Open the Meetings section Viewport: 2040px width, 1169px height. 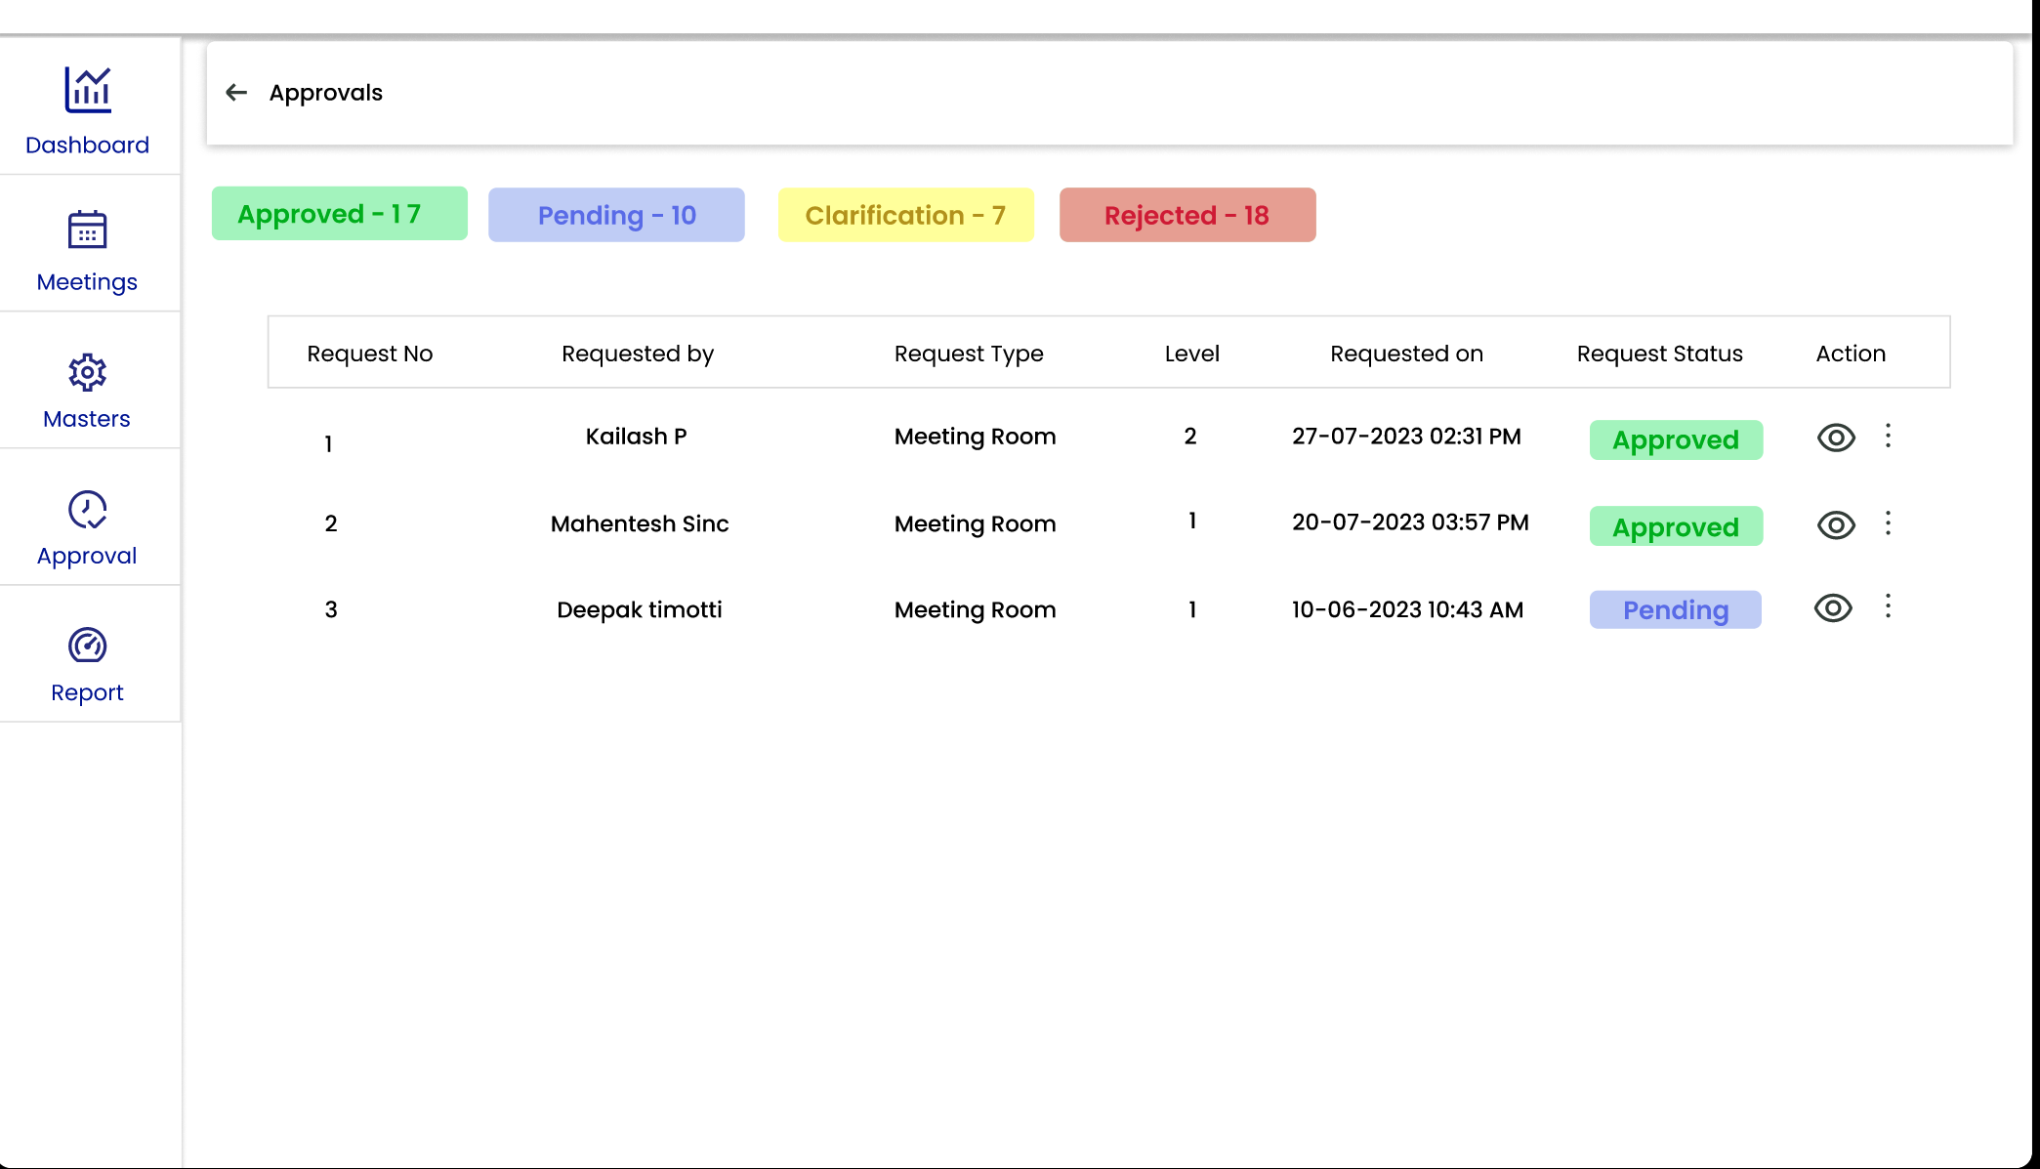(87, 251)
